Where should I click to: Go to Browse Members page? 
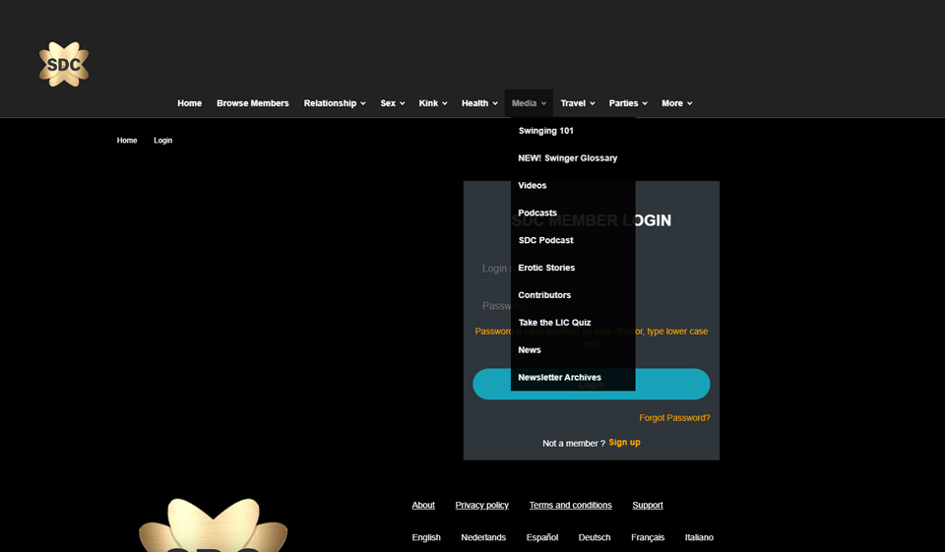pyautogui.click(x=252, y=103)
